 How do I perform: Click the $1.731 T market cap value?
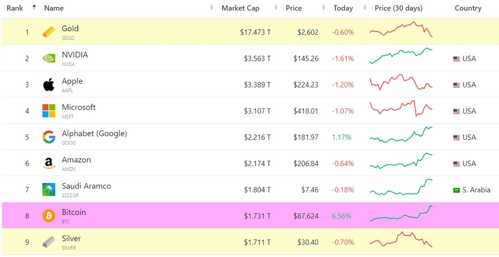[x=257, y=216]
